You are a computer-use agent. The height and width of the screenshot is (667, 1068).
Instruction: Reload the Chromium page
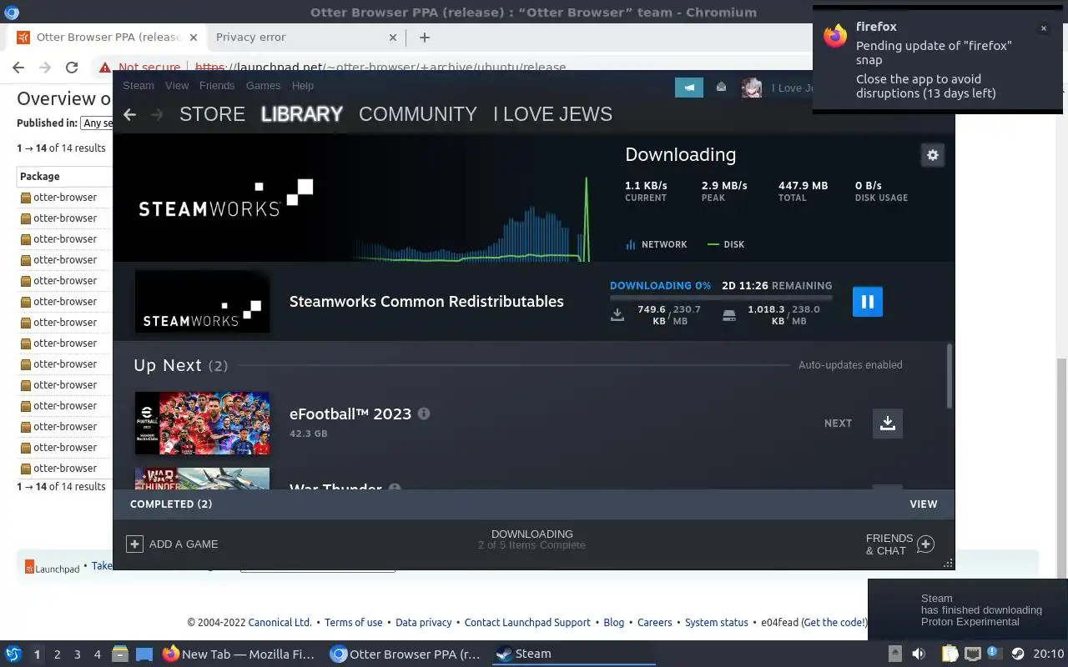[72, 68]
